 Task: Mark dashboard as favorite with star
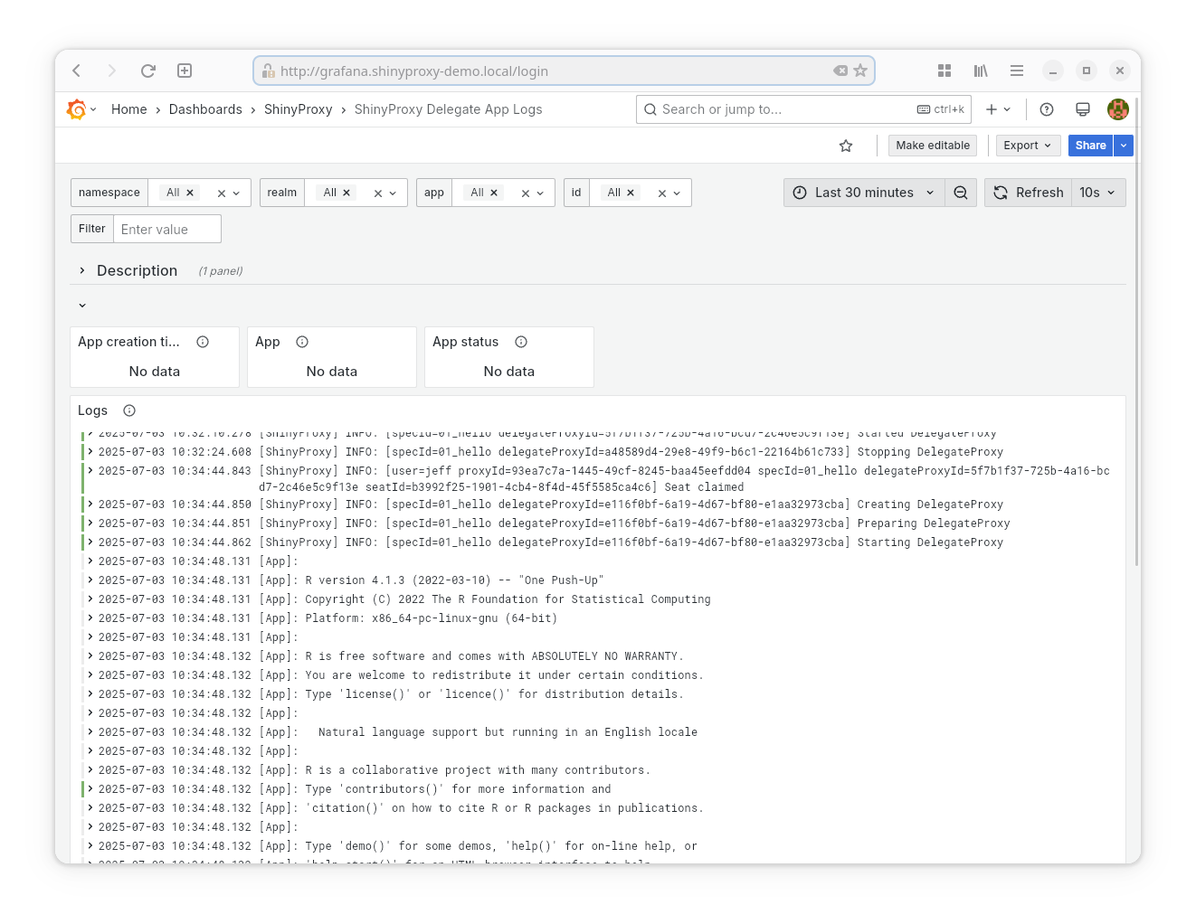[846, 146]
